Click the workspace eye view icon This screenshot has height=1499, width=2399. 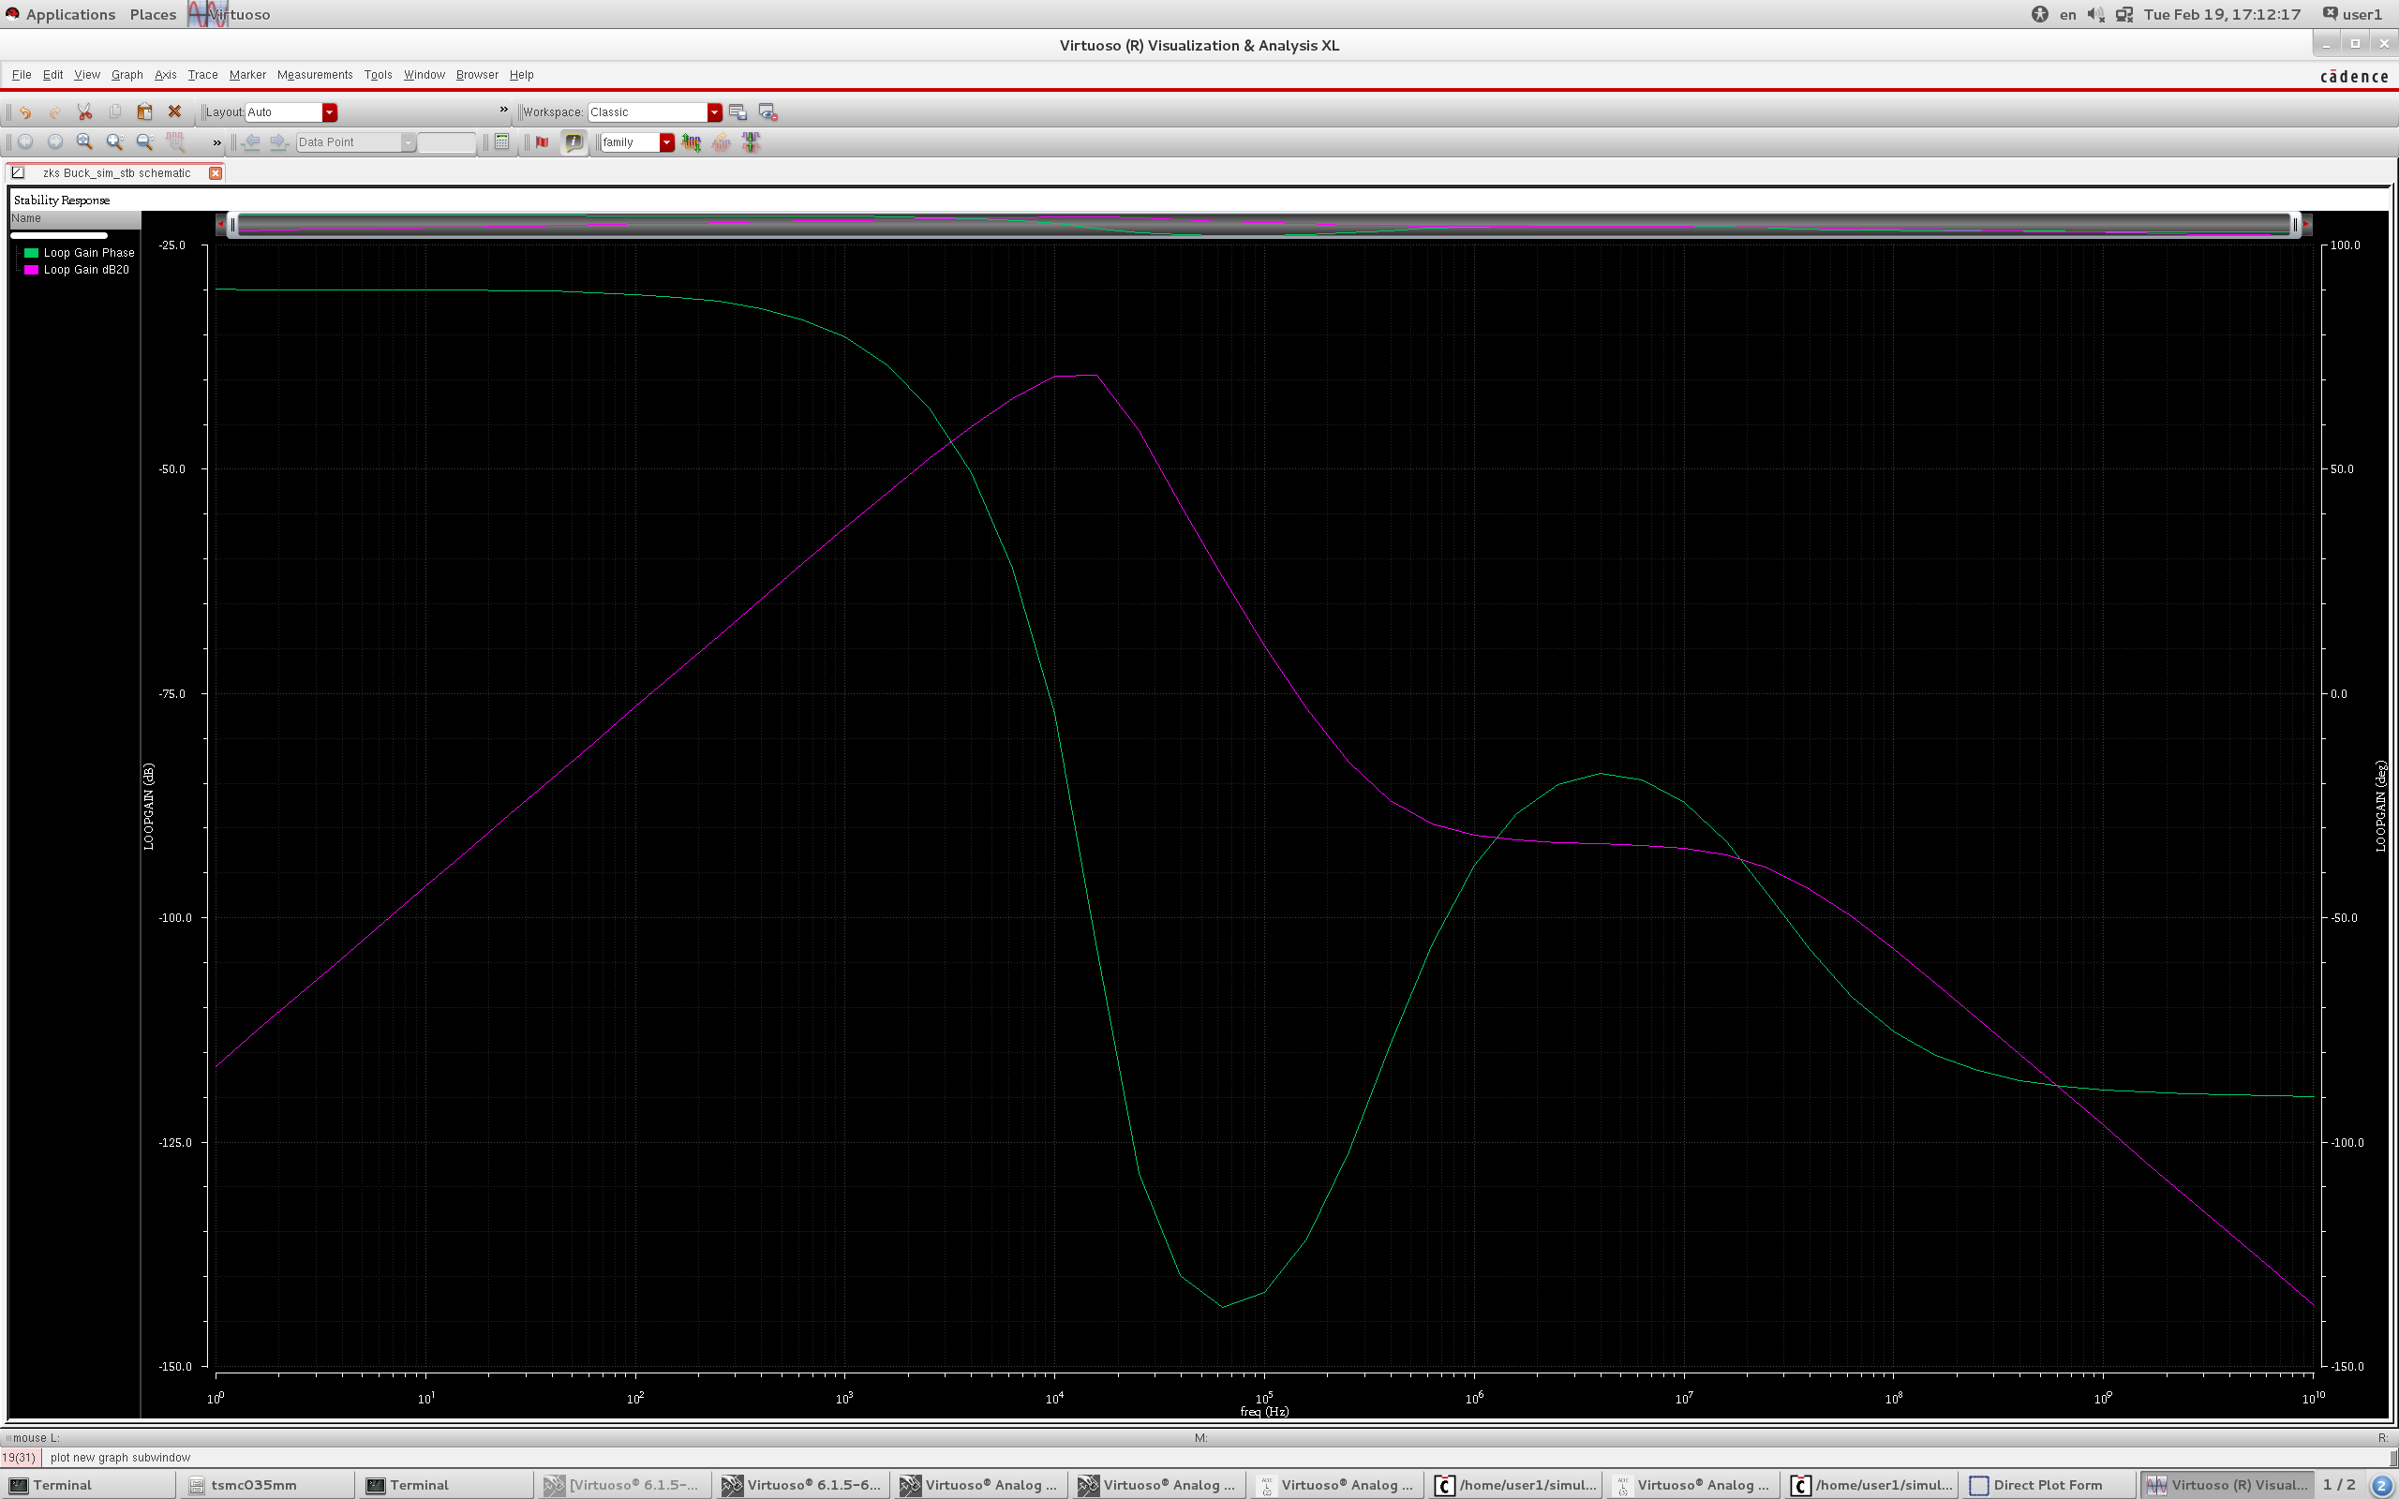(x=767, y=112)
